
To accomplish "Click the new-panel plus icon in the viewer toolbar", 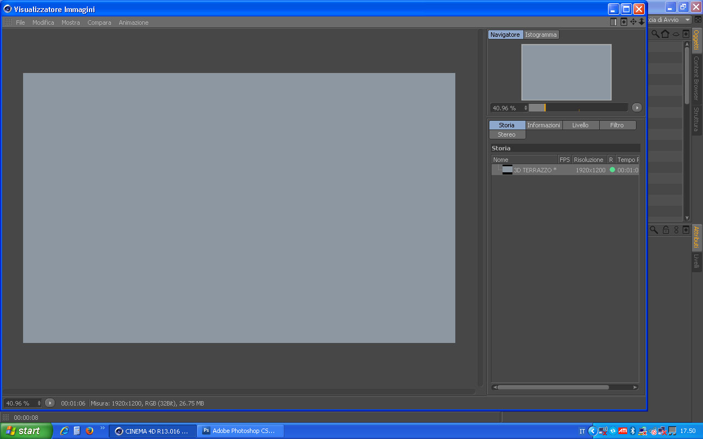I will (624, 22).
